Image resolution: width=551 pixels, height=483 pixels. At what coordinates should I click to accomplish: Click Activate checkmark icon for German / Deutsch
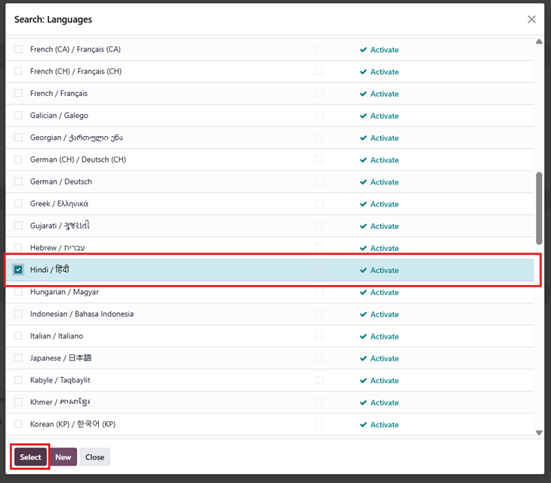[364, 182]
